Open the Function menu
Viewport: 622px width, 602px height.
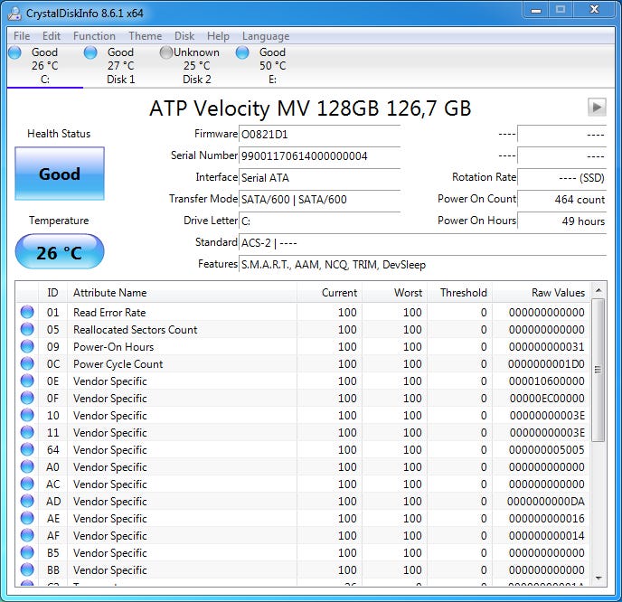[94, 36]
